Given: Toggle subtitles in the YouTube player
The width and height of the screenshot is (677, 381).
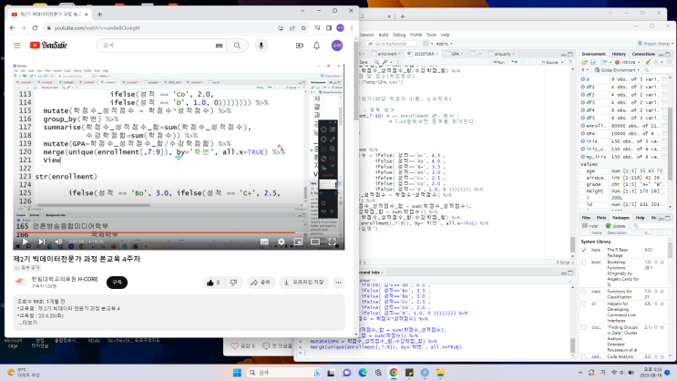Looking at the screenshot, I should tap(264, 242).
